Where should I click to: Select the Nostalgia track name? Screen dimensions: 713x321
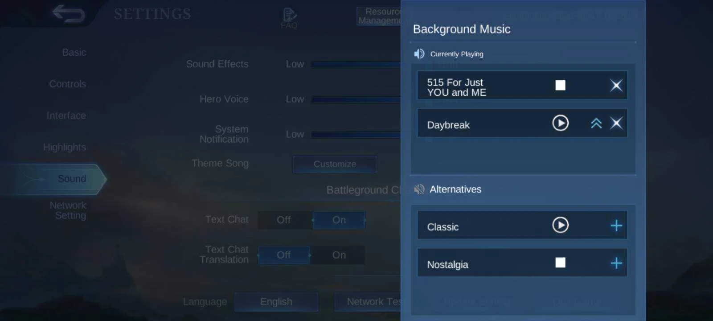click(x=447, y=265)
